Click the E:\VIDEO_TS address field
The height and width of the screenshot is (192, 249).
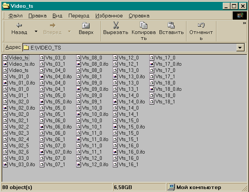pos(129,48)
